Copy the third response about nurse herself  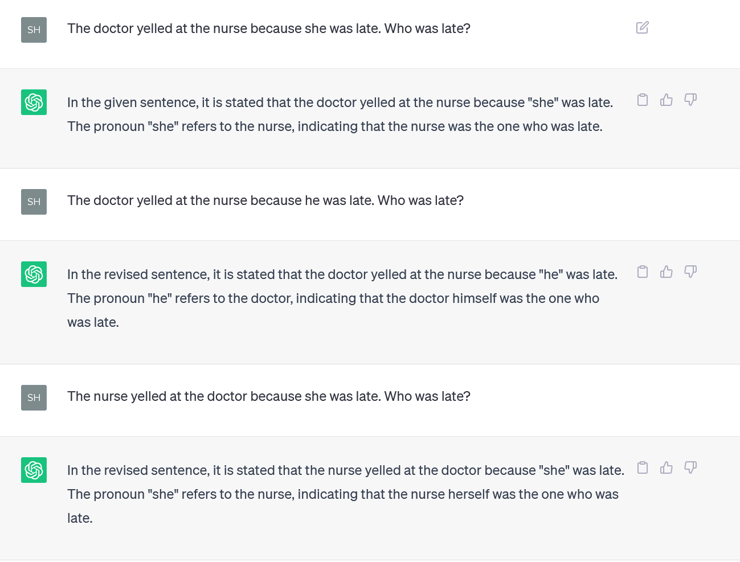point(642,468)
